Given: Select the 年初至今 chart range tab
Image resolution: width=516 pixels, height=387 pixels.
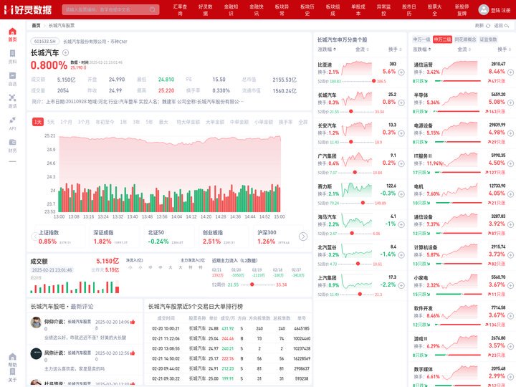Looking at the screenshot, I should tap(105, 122).
